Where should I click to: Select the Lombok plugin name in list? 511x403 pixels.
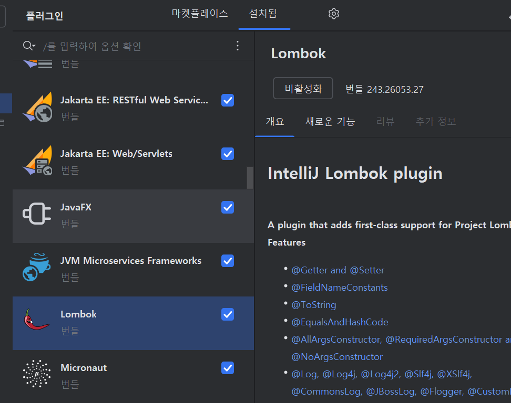click(78, 314)
